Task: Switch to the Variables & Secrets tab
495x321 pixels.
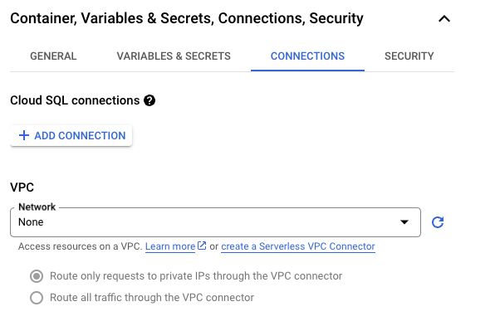Action: tap(174, 56)
